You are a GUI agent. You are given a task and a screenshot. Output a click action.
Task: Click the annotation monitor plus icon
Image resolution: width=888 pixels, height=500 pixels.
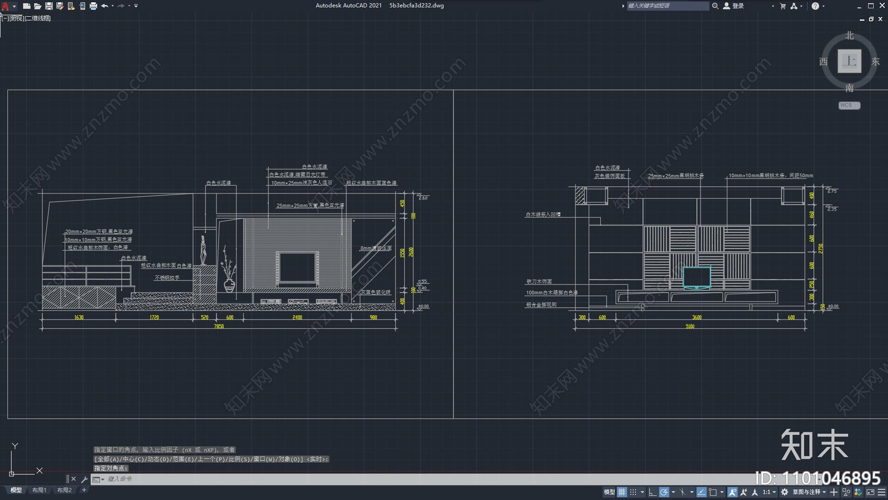tap(834, 492)
